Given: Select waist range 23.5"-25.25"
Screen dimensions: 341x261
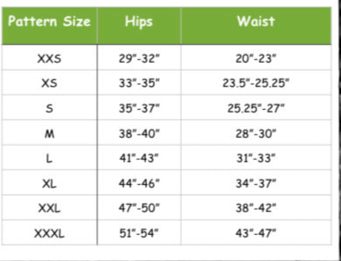Looking at the screenshot, I should [x=256, y=84].
